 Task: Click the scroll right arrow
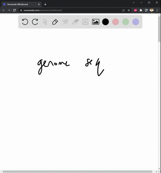[x=156, y=172]
